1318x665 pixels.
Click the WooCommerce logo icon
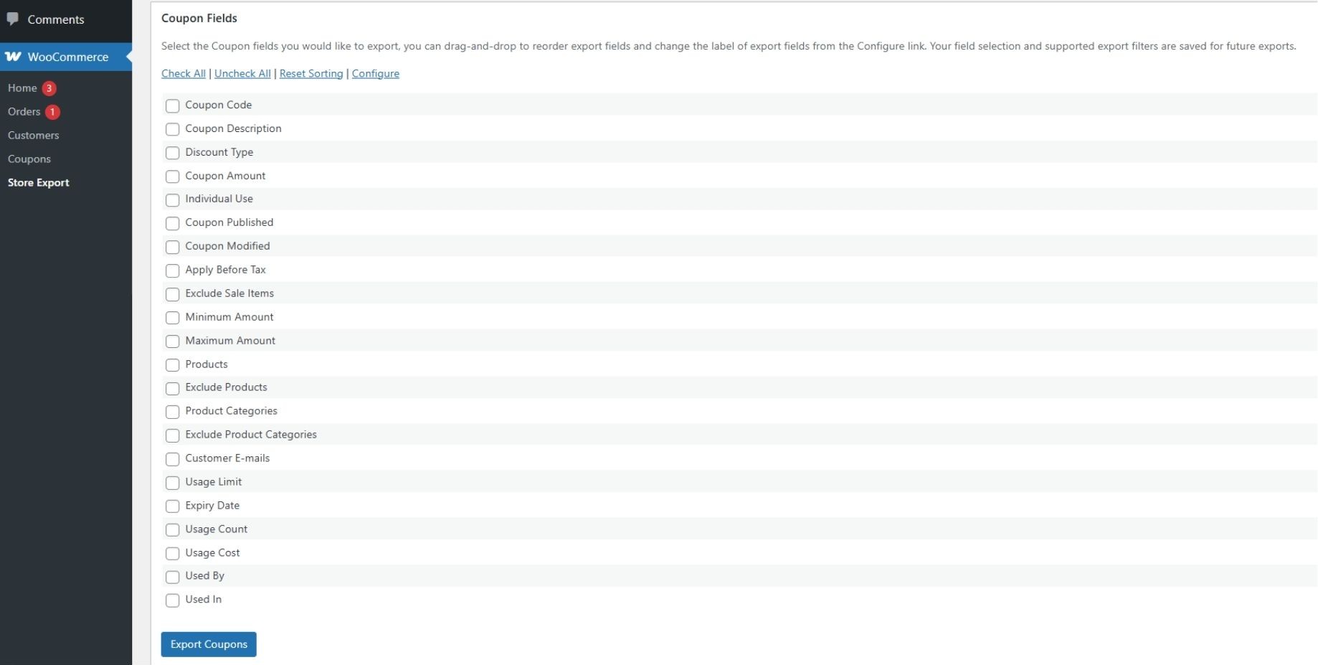[14, 57]
